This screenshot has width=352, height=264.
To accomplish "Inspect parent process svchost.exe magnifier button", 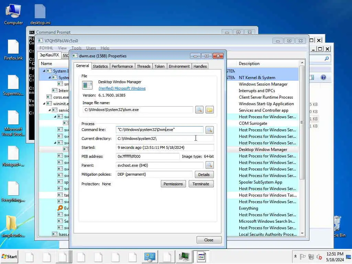I will click(x=209, y=165).
